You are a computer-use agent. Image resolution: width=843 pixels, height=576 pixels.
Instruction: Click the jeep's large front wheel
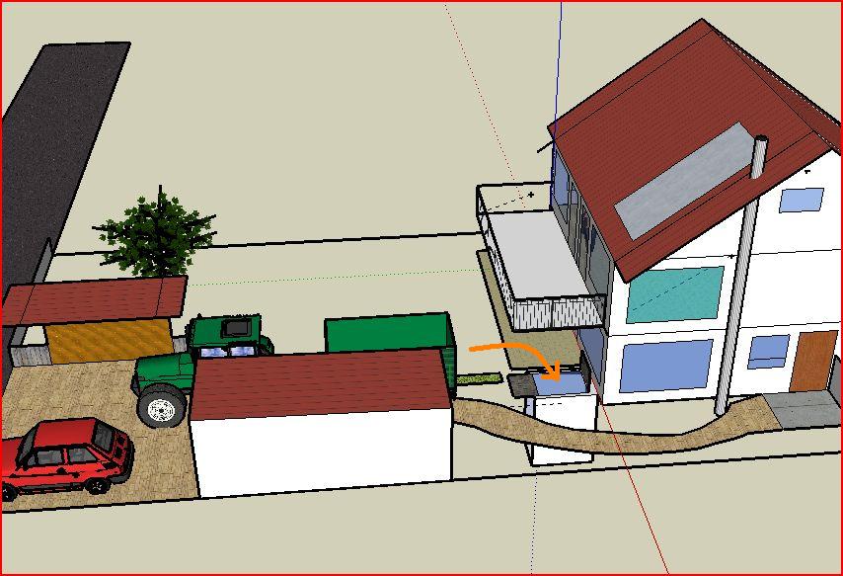160,406
